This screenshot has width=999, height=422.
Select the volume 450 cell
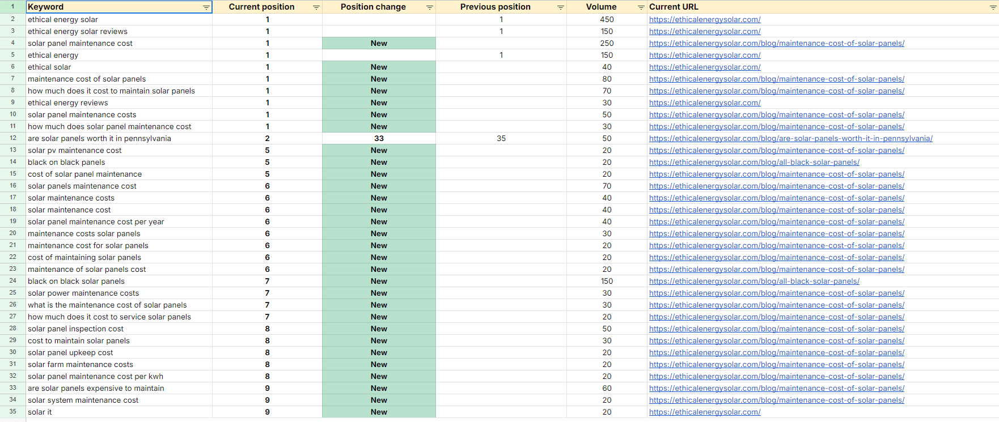coord(607,19)
